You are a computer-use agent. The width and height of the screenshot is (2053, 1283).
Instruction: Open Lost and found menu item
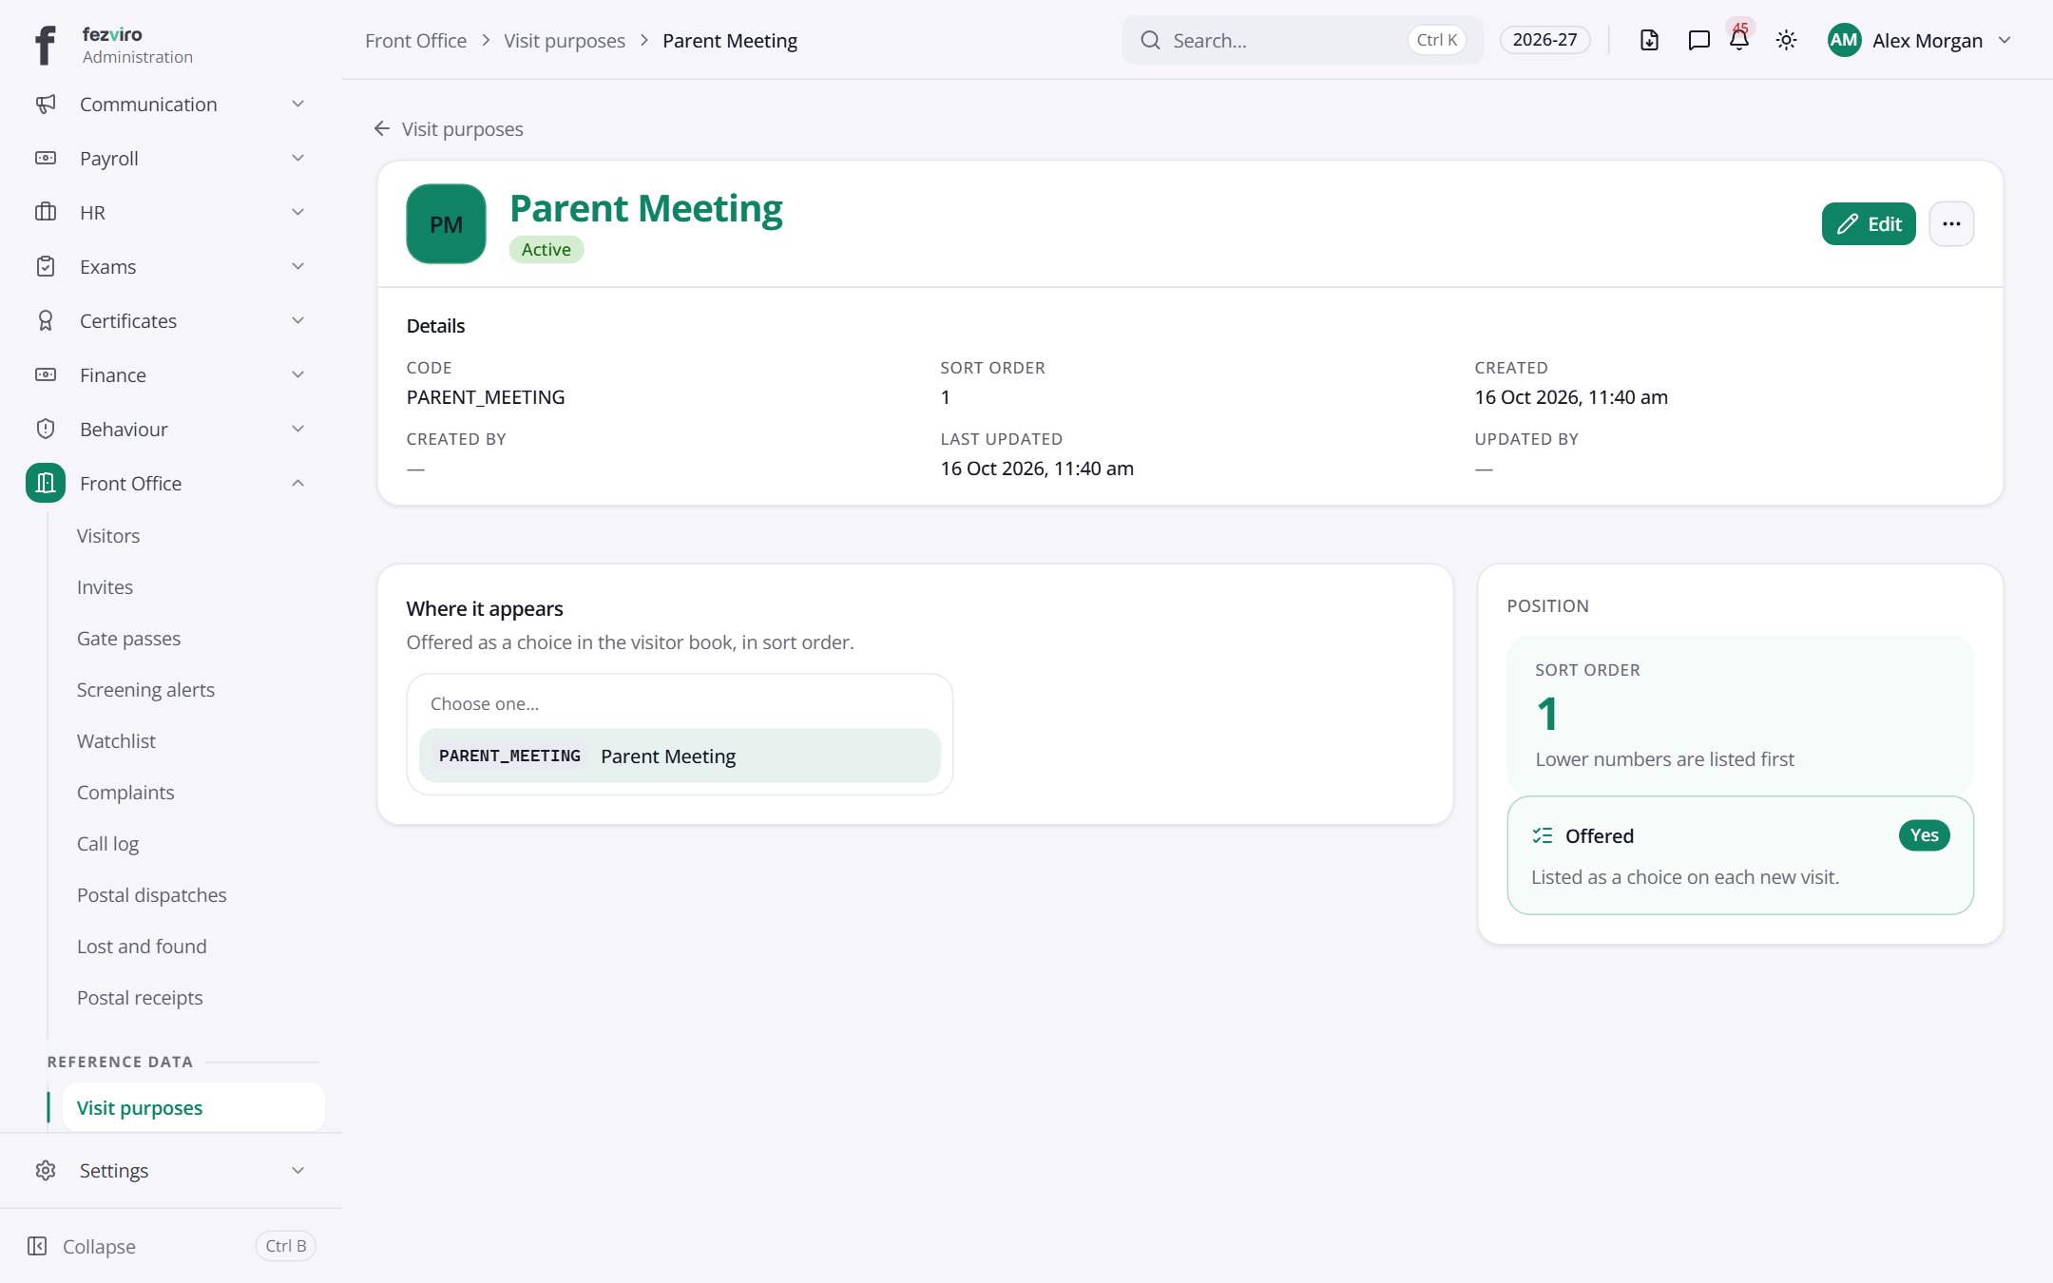(x=142, y=947)
